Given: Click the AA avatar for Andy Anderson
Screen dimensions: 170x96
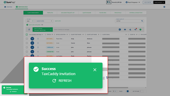Looking at the screenshot, I should pyautogui.click(x=32, y=39).
